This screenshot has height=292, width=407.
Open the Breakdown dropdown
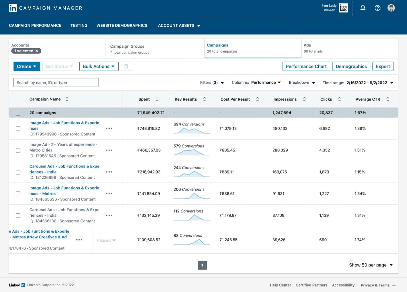click(x=302, y=83)
